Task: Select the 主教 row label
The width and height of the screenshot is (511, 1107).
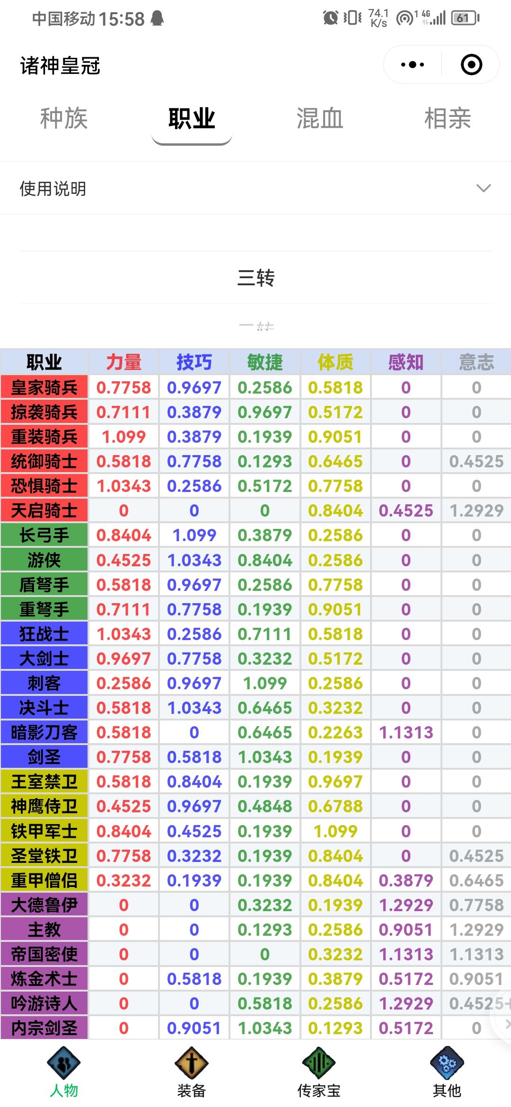Action: pyautogui.click(x=44, y=930)
